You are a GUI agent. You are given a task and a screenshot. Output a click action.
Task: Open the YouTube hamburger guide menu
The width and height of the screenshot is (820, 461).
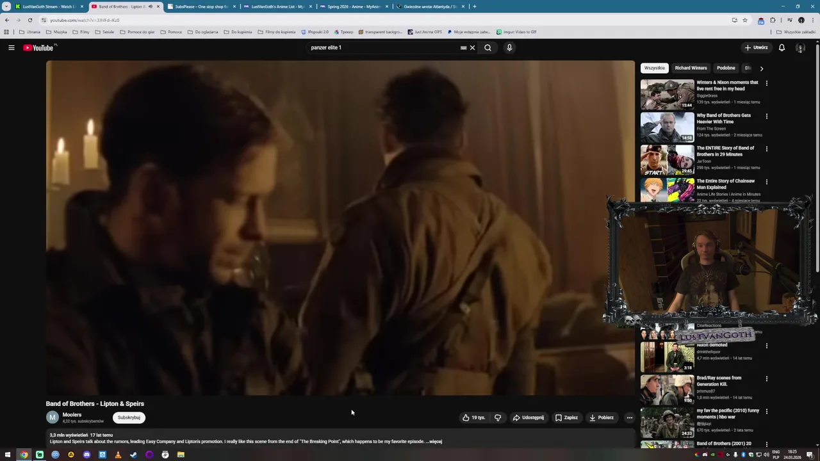pyautogui.click(x=11, y=47)
